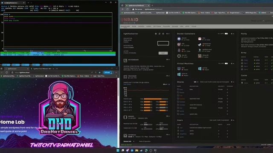Open the white checkmark Docker container icon
273x153 pixels.
click(200, 45)
